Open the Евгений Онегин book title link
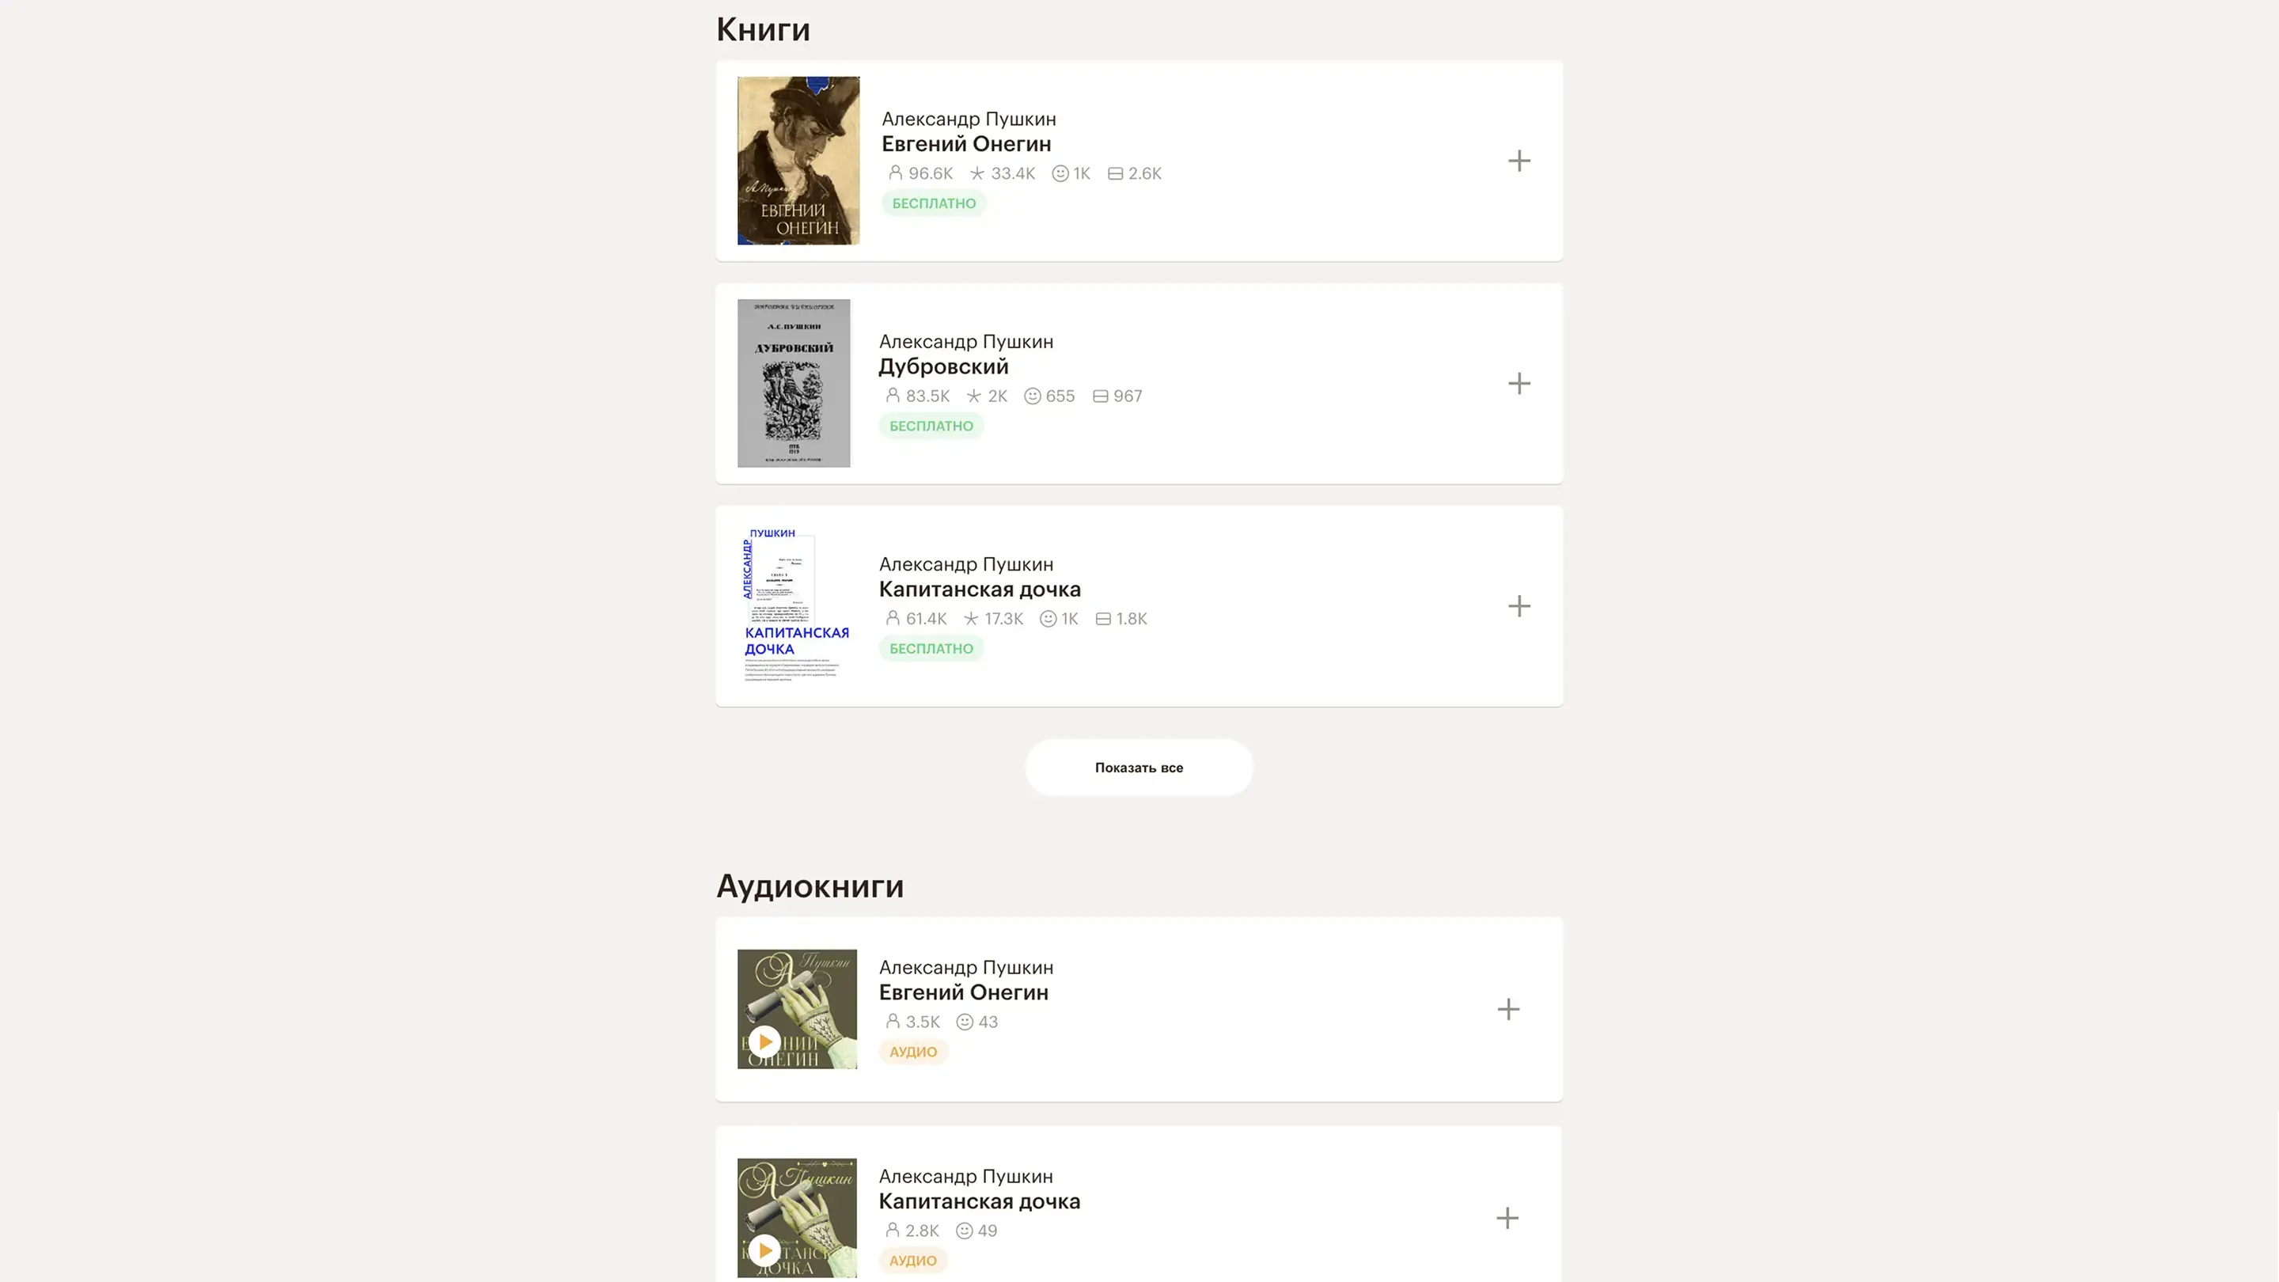The height and width of the screenshot is (1282, 2279). point(966,143)
